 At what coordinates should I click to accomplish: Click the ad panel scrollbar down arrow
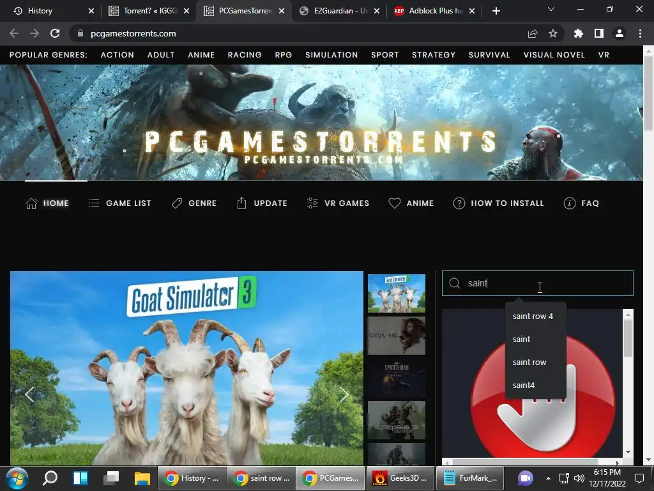click(x=628, y=452)
